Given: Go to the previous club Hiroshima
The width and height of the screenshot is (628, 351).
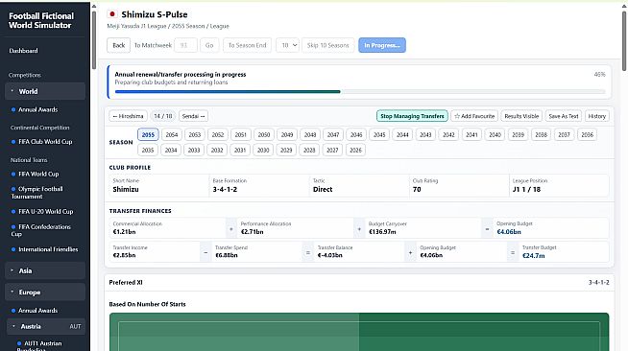Looking at the screenshot, I should (x=128, y=116).
